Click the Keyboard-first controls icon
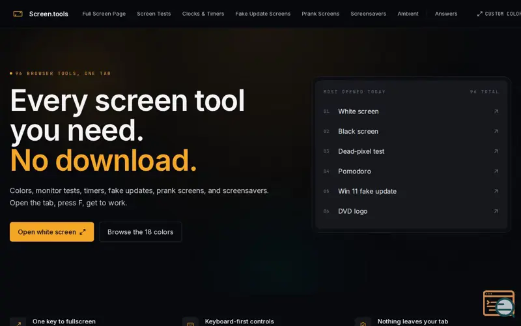The image size is (521, 326). tap(190, 321)
